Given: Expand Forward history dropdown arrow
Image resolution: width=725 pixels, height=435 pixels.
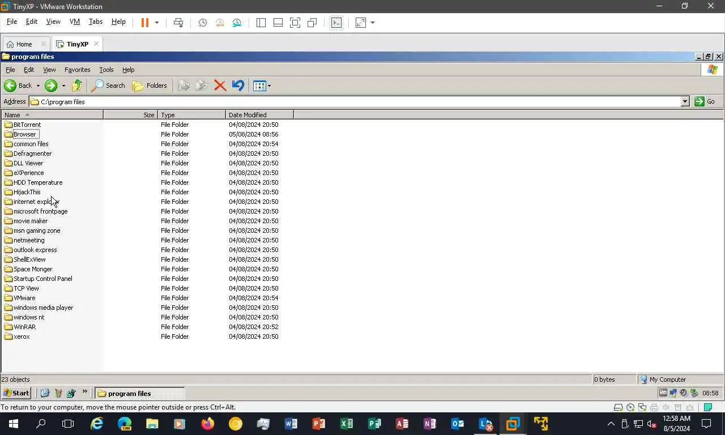Looking at the screenshot, I should coord(63,86).
